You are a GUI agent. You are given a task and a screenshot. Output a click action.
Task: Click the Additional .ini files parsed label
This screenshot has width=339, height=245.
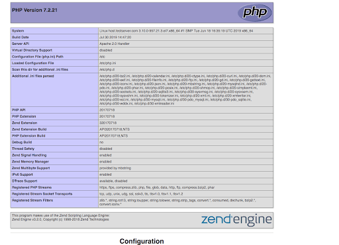[x=33, y=76]
